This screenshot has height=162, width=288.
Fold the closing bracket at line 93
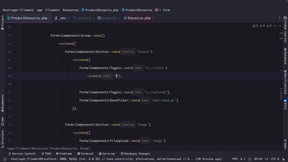point(20,108)
